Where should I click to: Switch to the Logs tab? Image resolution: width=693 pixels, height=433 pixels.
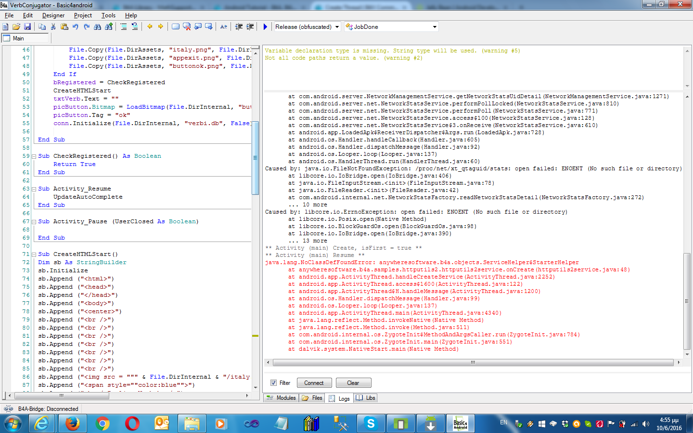(339, 398)
